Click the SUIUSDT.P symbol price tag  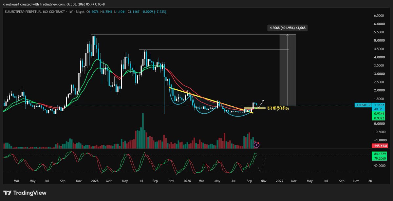click(x=363, y=105)
